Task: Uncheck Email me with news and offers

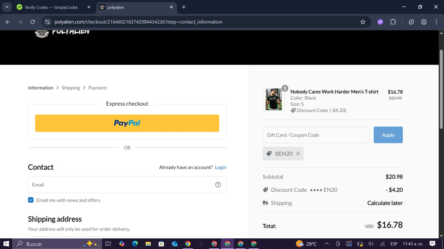Action: click(x=31, y=200)
